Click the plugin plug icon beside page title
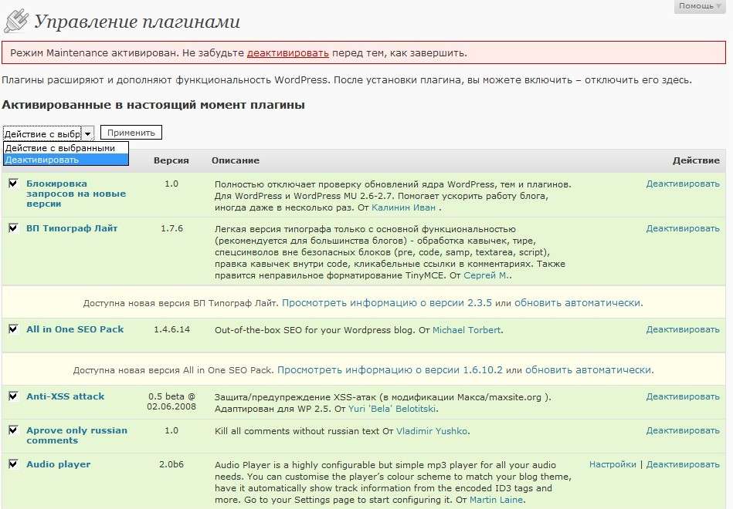The width and height of the screenshot is (733, 509). pyautogui.click(x=16, y=22)
